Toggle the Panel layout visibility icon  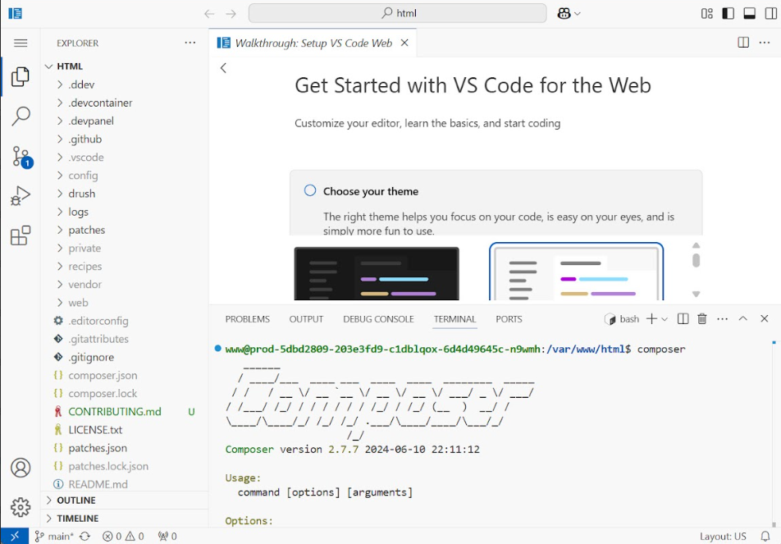point(749,13)
